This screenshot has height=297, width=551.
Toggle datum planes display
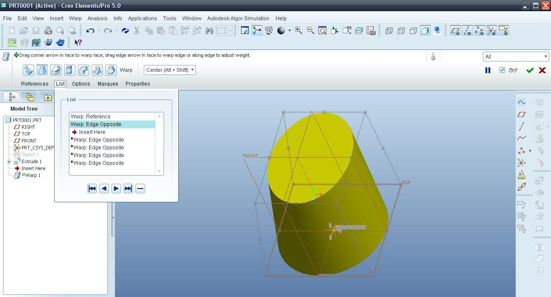click(455, 31)
